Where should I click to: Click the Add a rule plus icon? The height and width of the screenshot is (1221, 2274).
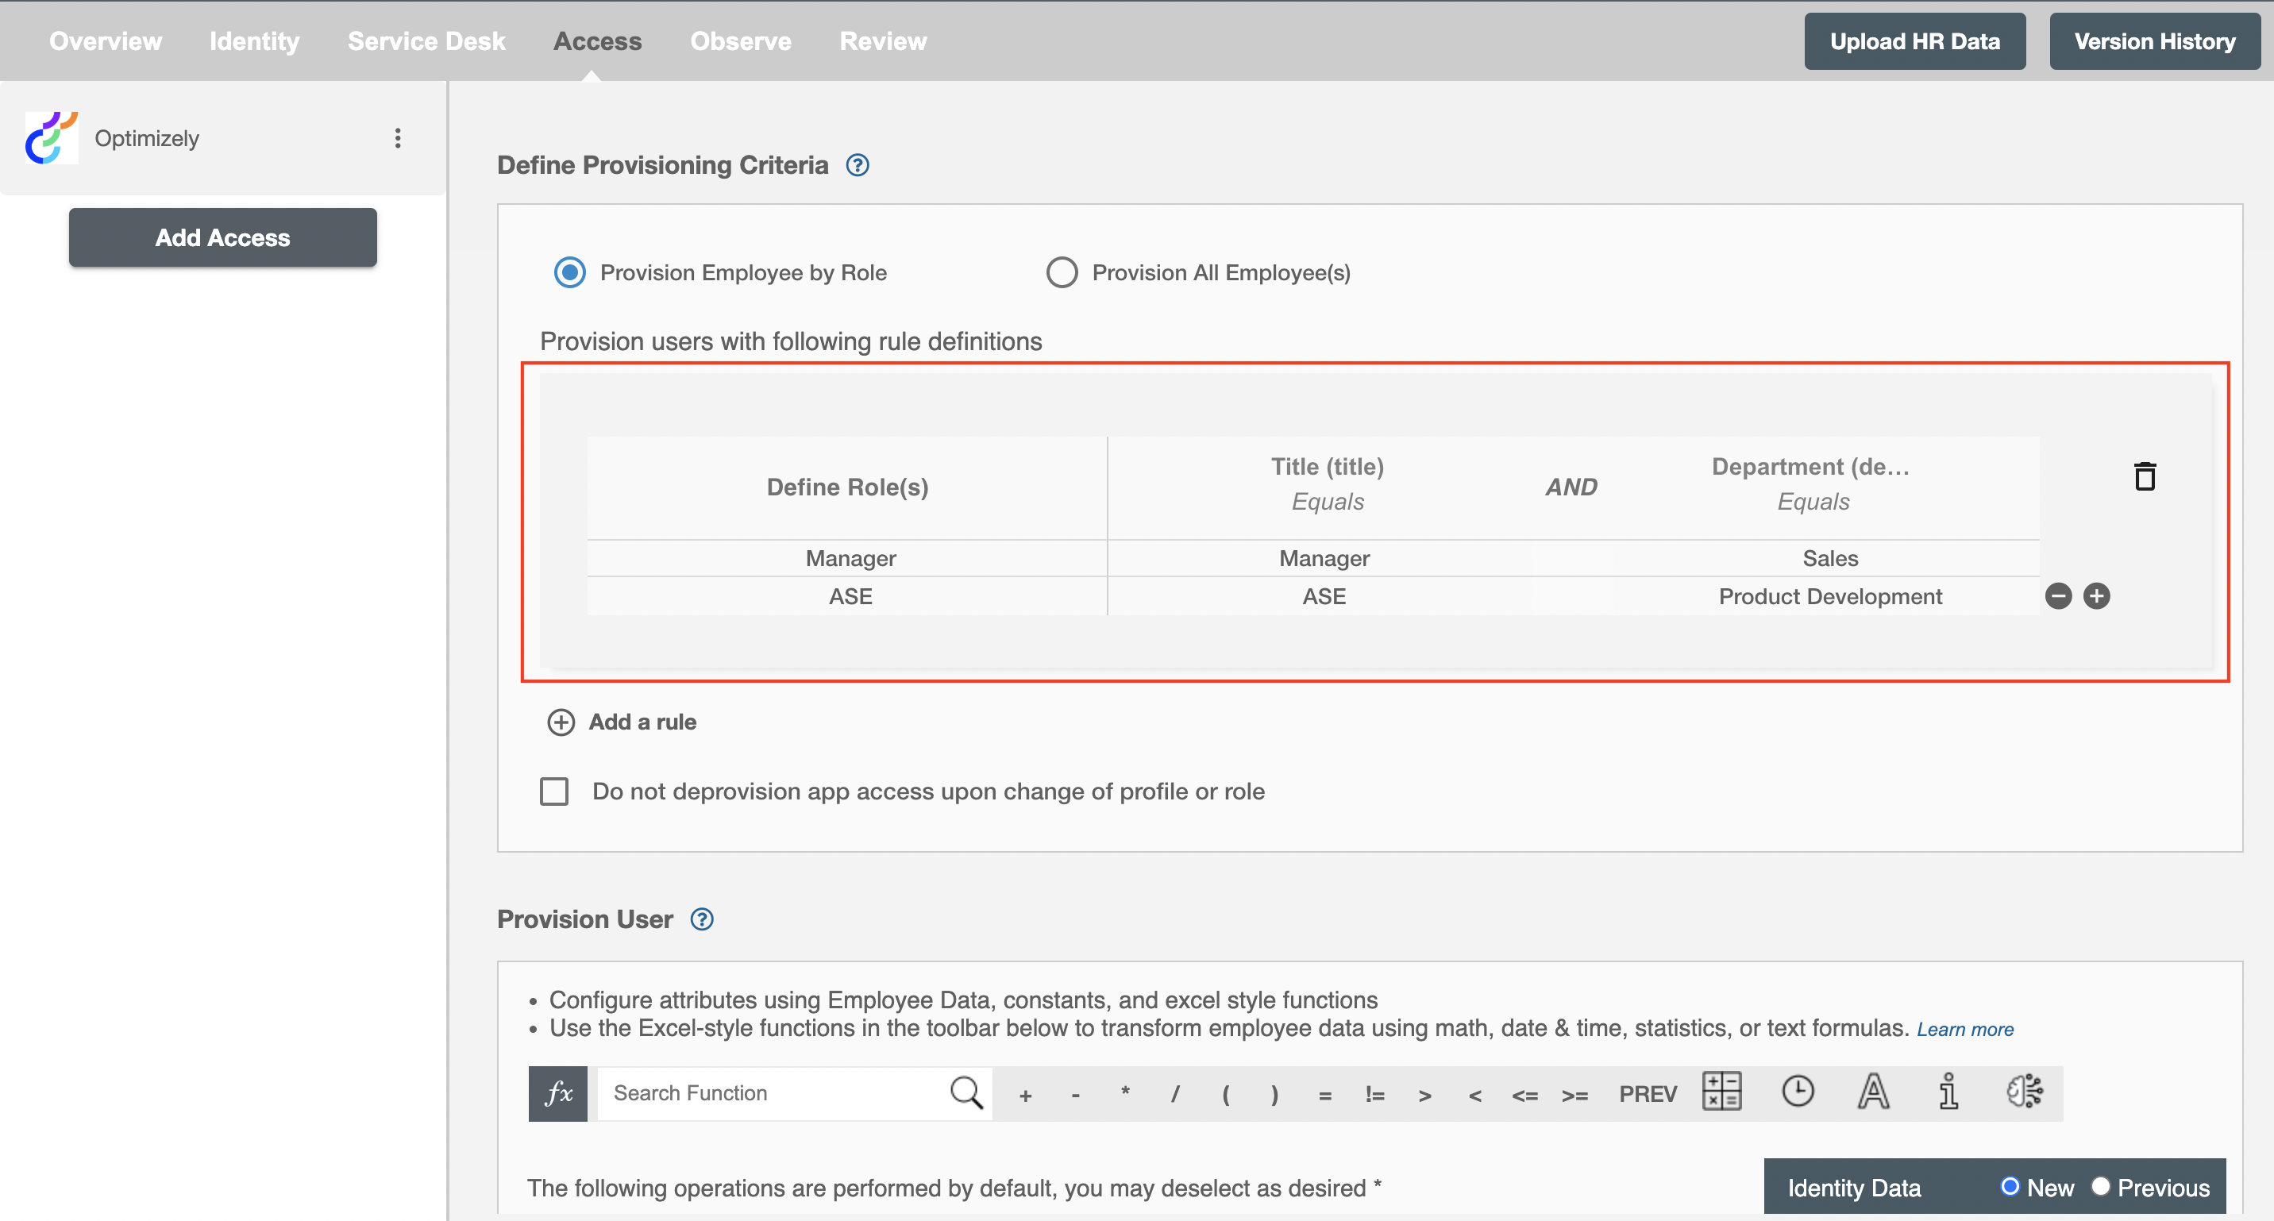[557, 722]
